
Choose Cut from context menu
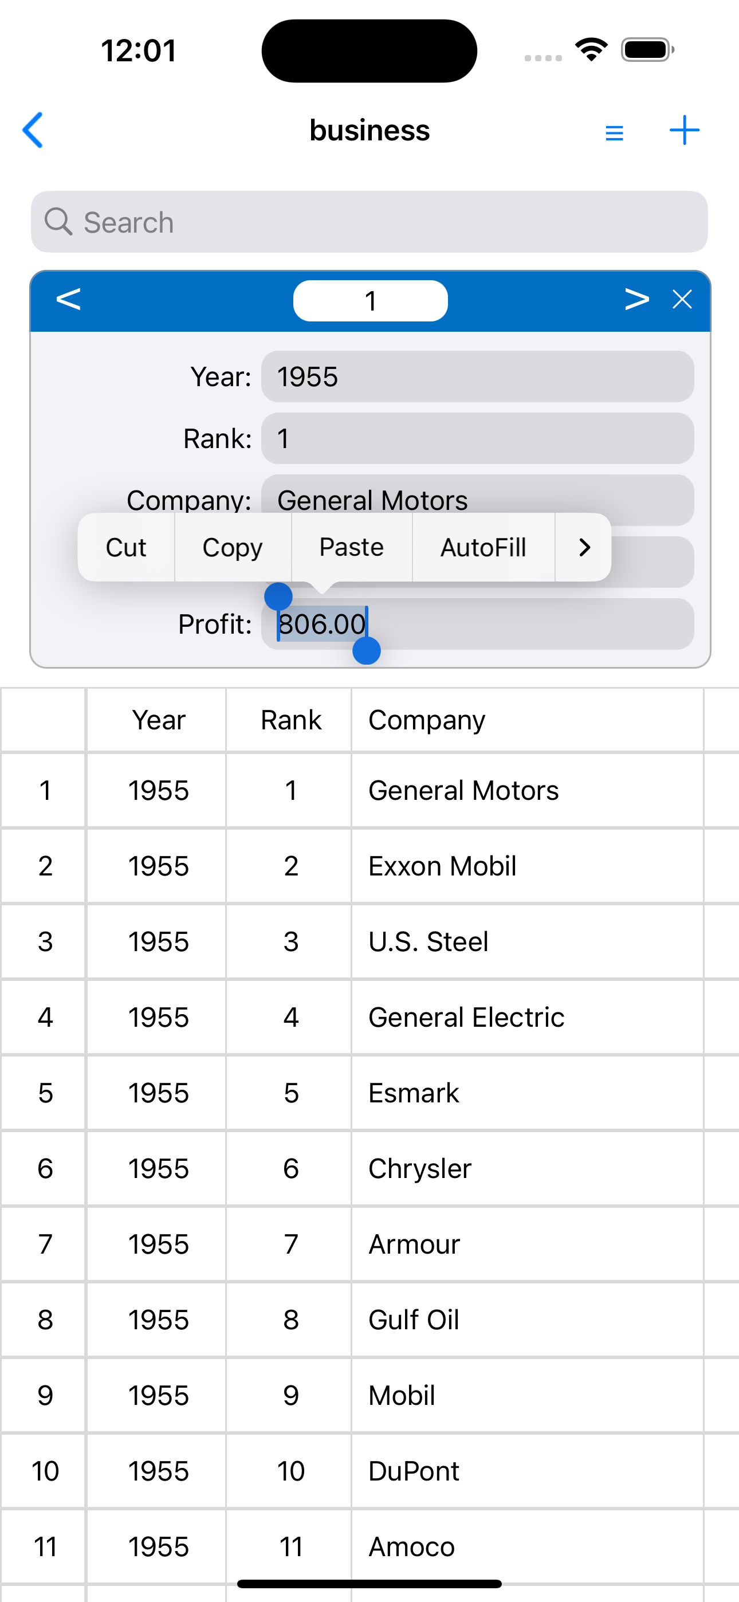tap(126, 547)
